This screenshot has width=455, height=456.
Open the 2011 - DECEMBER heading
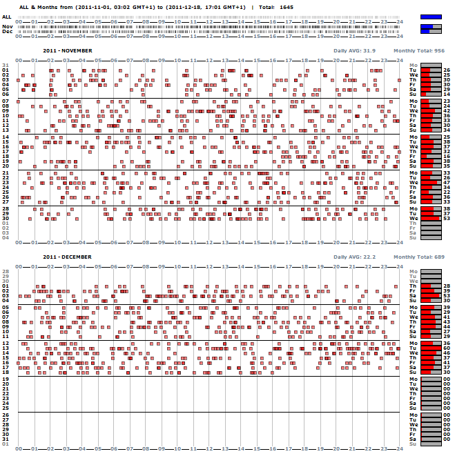66,257
